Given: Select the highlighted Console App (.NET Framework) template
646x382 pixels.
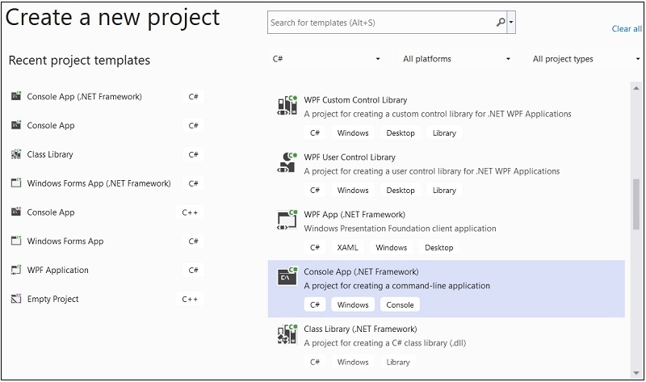Looking at the screenshot, I should pos(446,279).
